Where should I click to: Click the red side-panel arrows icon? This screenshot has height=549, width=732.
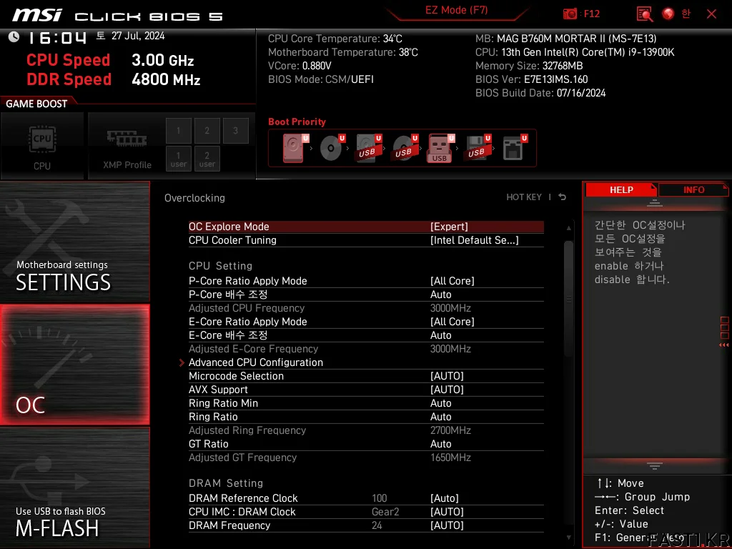point(724,345)
